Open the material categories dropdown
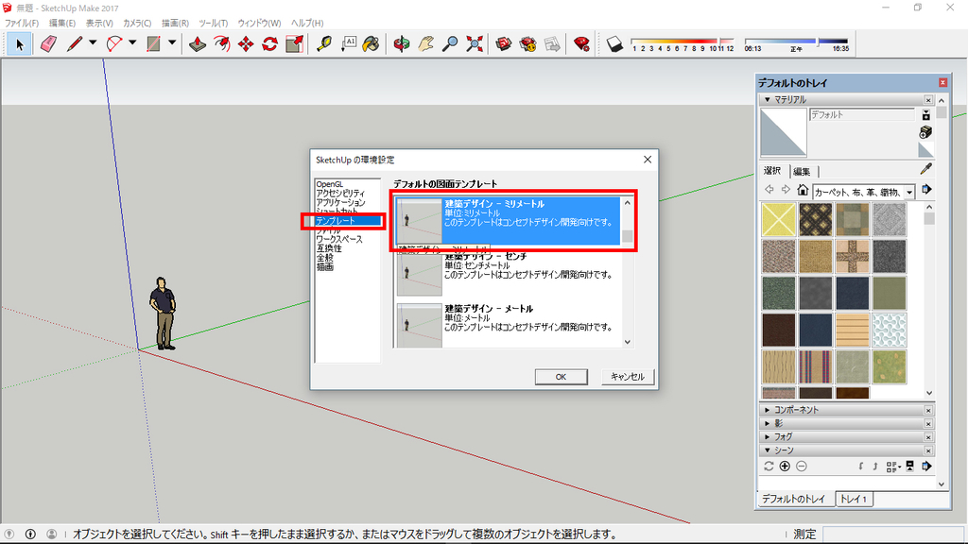The width and height of the screenshot is (968, 544). [x=909, y=191]
